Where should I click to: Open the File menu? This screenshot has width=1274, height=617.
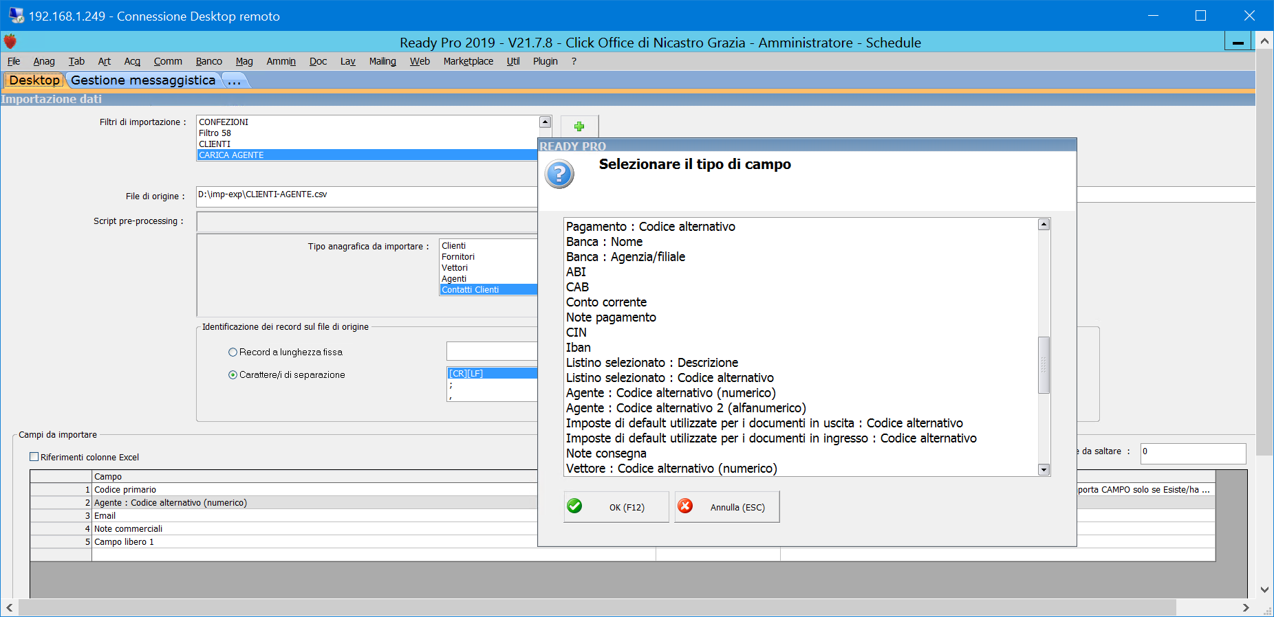click(x=14, y=61)
